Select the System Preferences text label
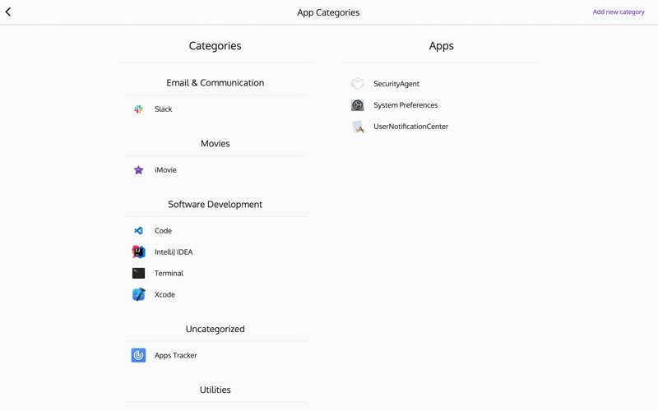 click(x=405, y=105)
